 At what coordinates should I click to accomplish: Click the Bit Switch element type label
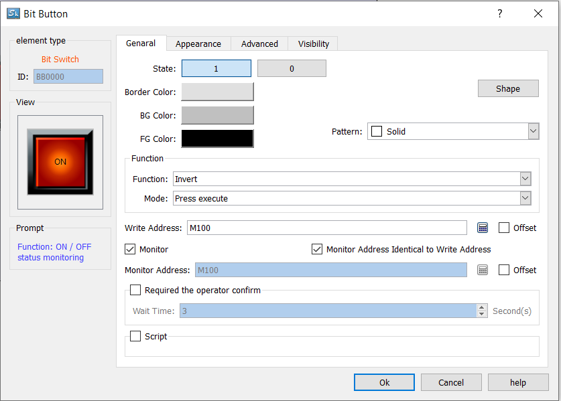click(60, 59)
